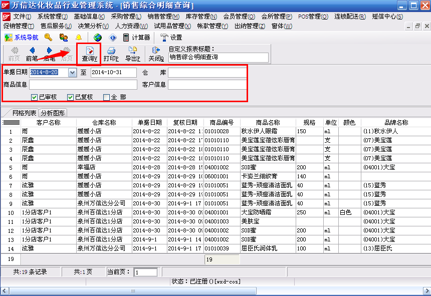Select row 10 product 大宝防晒霜
Screen dimensions: 431x296
point(268,212)
